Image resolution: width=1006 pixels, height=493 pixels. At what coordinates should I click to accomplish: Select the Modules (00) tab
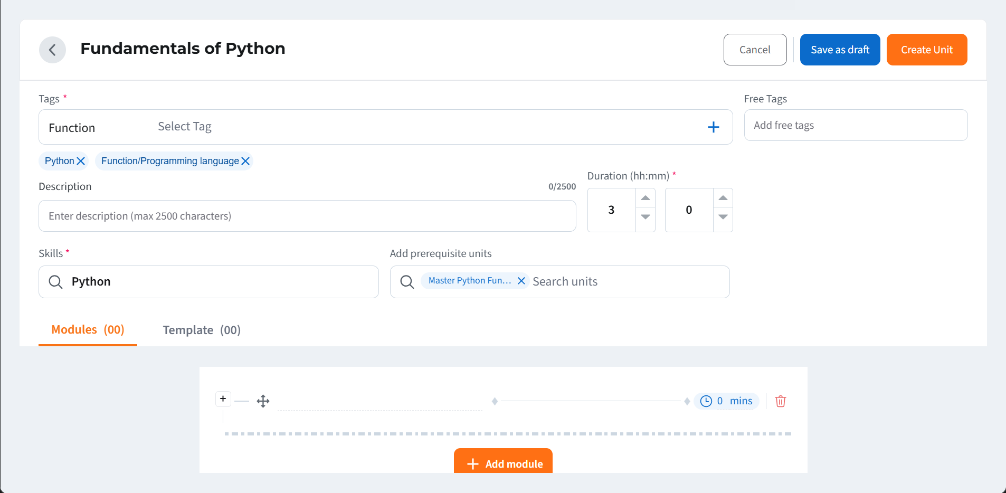coord(88,330)
